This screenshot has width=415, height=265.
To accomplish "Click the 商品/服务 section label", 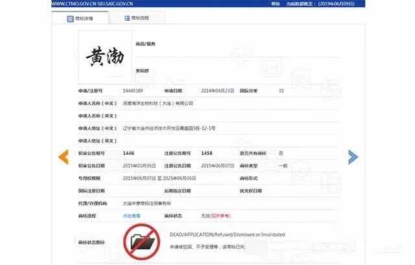I will pos(145,44).
